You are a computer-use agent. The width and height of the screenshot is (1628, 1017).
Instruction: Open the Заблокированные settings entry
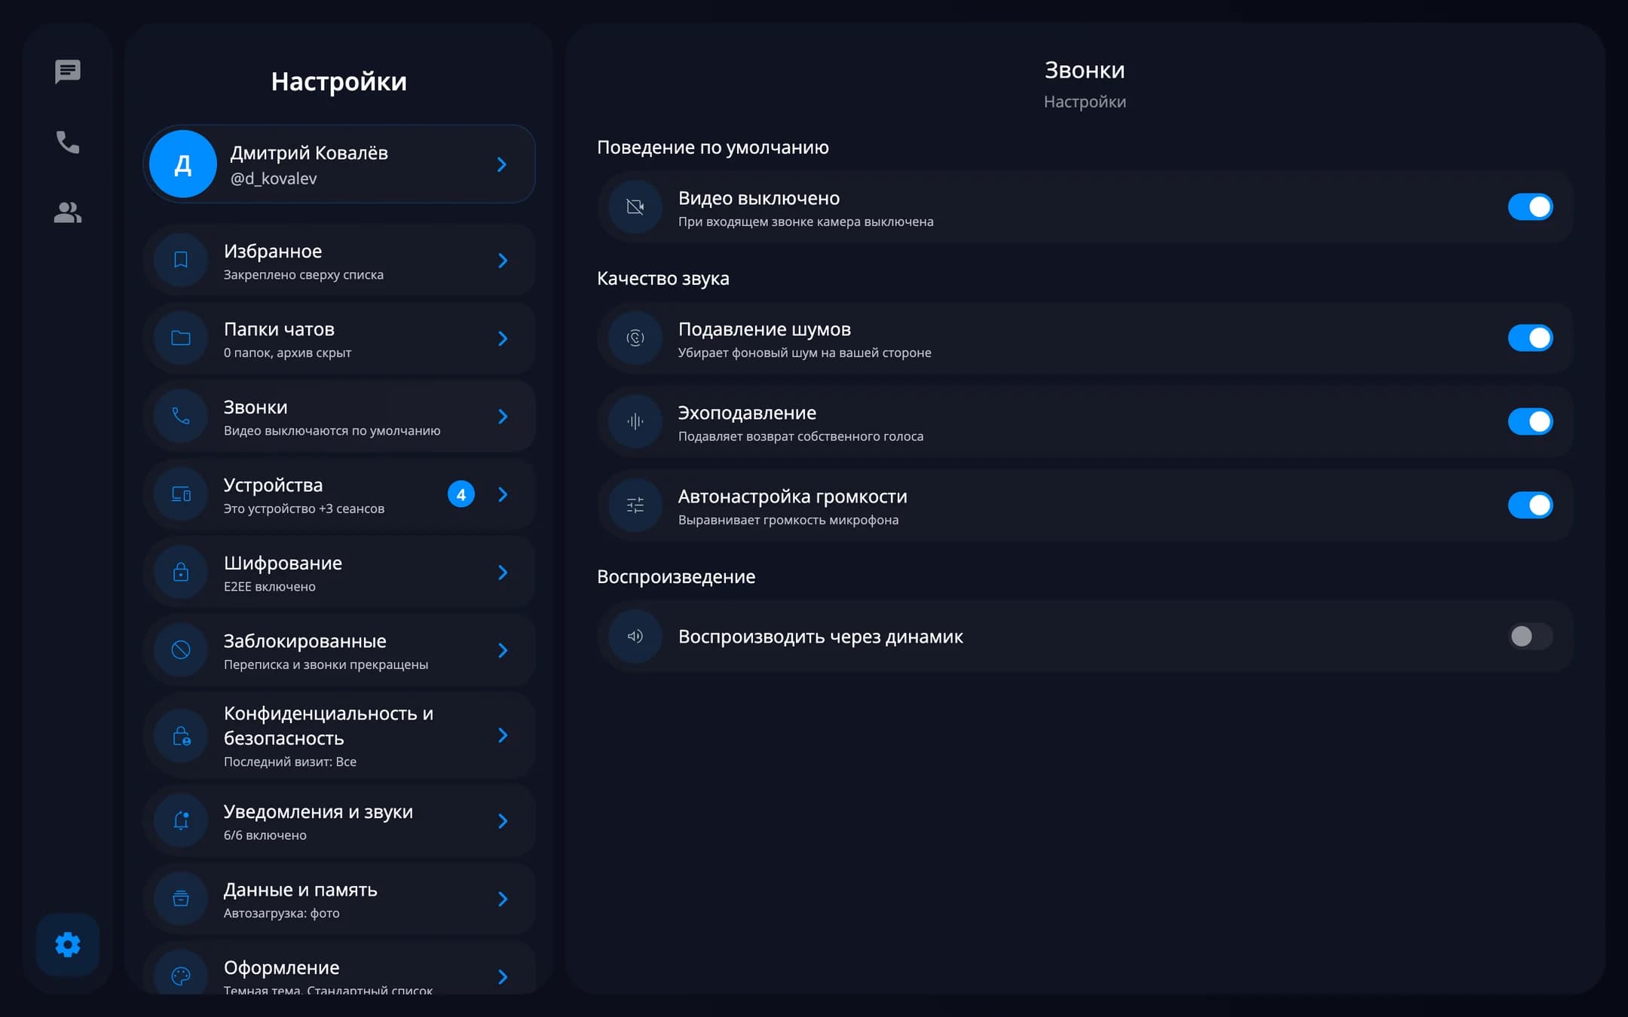click(339, 650)
